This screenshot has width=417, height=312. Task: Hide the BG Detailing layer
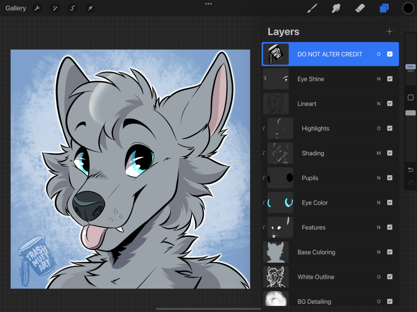click(390, 301)
